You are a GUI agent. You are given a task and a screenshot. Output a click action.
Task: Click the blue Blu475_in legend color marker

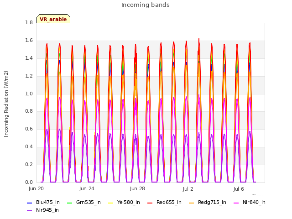(x=30, y=203)
